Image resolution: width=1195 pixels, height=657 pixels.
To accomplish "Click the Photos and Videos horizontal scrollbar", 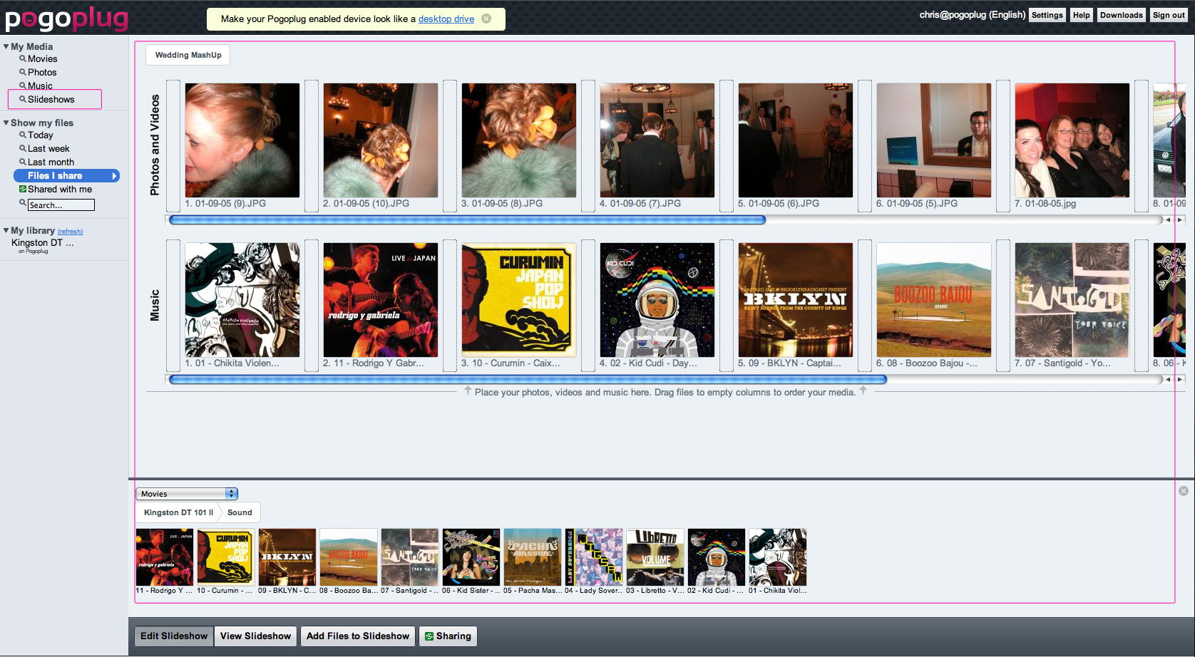I will 467,220.
